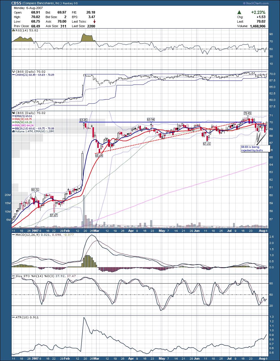Click the 69.85 price callout
Screen dimensions: 280x361
coord(83,120)
